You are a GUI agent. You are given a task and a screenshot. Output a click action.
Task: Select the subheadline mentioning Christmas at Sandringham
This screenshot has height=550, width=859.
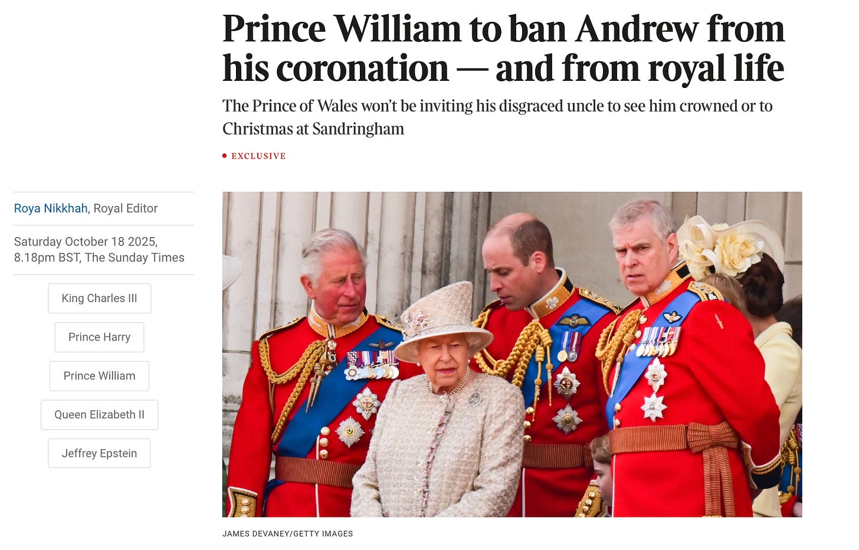[x=497, y=117]
